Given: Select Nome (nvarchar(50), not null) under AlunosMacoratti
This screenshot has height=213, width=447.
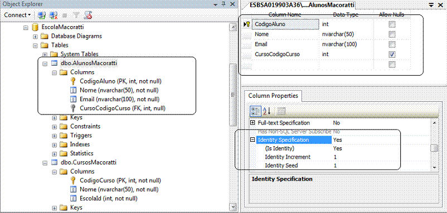Looking at the screenshot, I should [119, 91].
